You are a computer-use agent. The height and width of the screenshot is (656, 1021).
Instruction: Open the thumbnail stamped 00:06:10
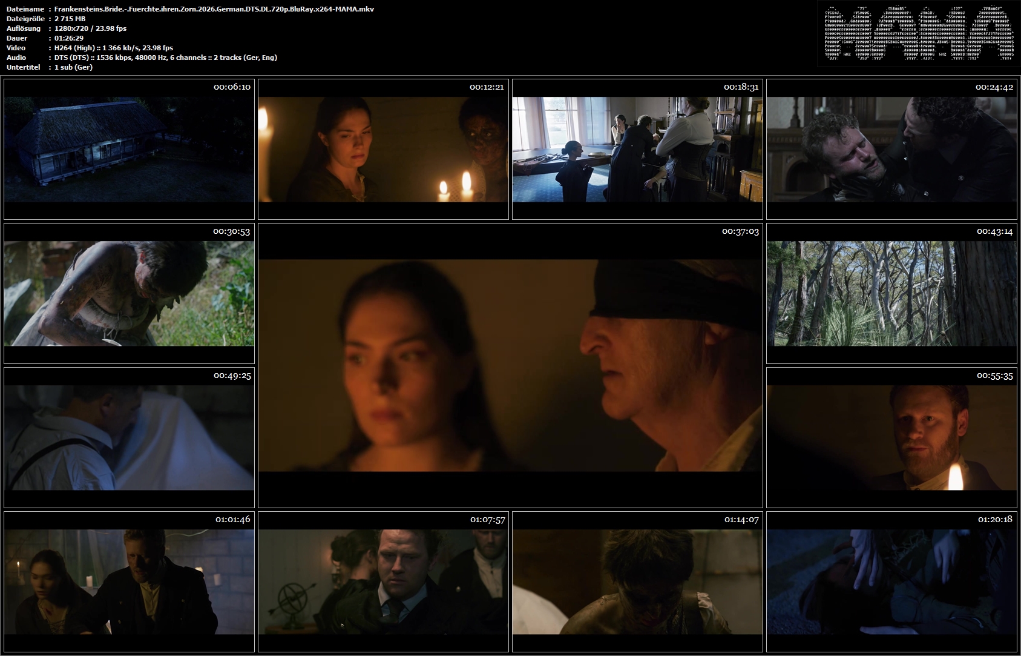tap(129, 149)
